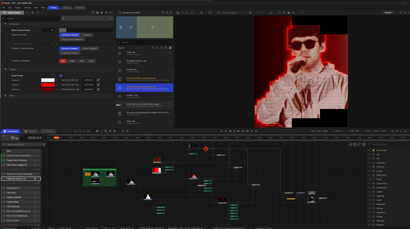Click the eyedropper next to Colour 1
The height and width of the screenshot is (229, 410).
[98, 85]
